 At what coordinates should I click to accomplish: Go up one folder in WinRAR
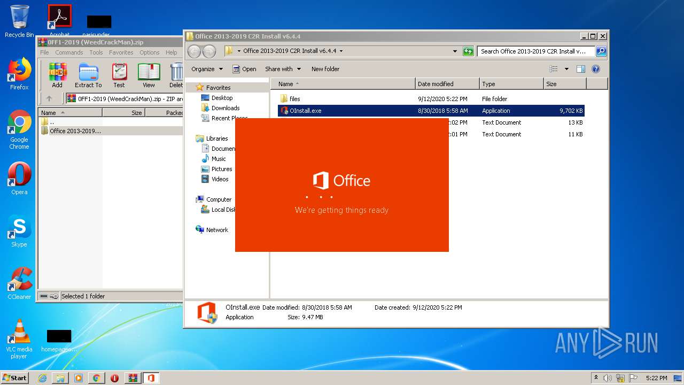tap(49, 98)
